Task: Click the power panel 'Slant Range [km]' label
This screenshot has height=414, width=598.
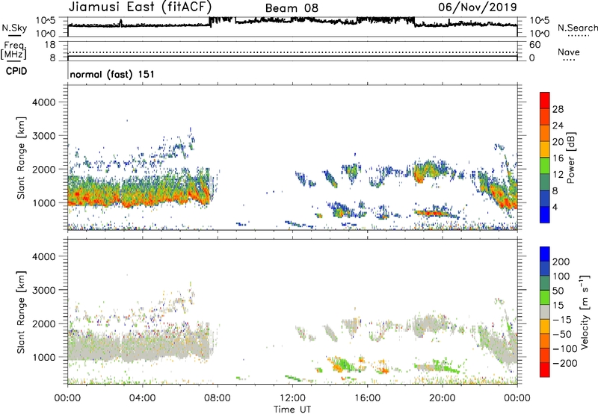Action: click(x=21, y=158)
